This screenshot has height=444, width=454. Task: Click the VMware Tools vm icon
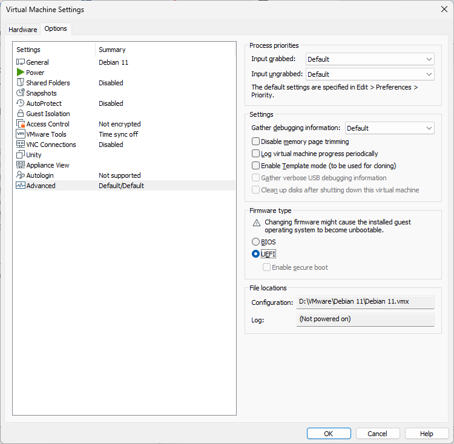[x=20, y=134]
